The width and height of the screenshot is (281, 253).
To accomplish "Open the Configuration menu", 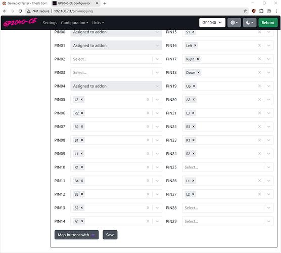I will click(x=74, y=23).
